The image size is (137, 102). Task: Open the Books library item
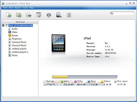point(15,35)
